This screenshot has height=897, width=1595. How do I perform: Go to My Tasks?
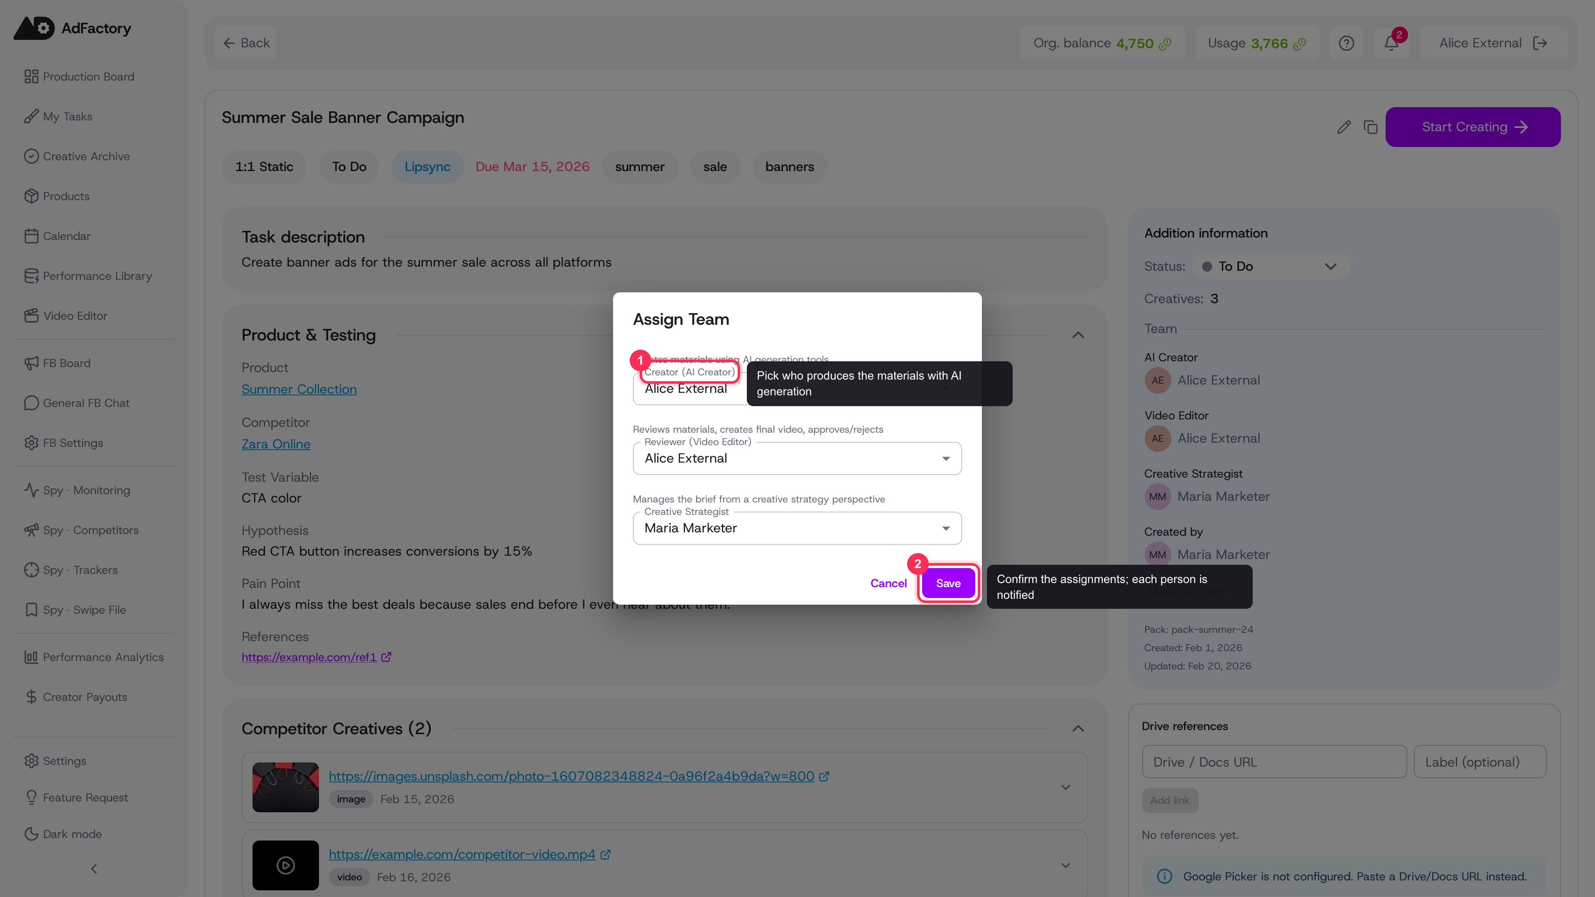pos(58,116)
